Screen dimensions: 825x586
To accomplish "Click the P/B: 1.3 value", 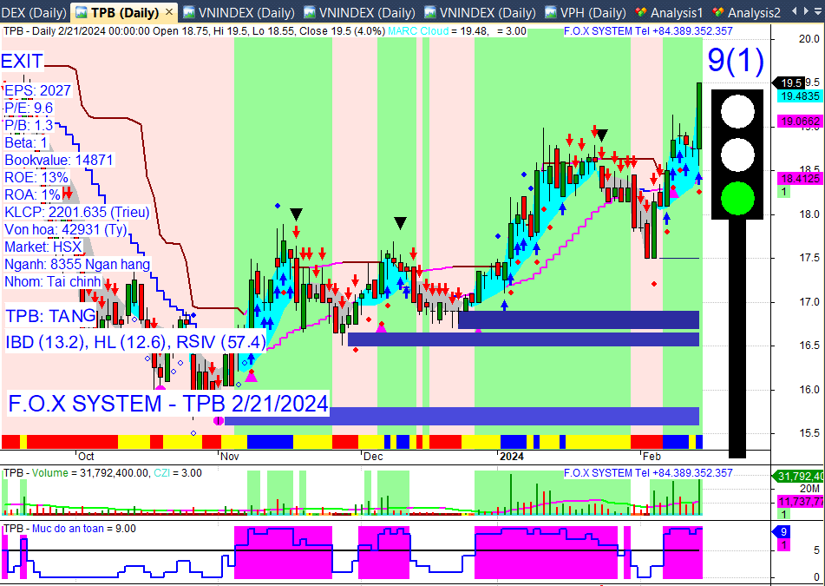I will tap(29, 125).
